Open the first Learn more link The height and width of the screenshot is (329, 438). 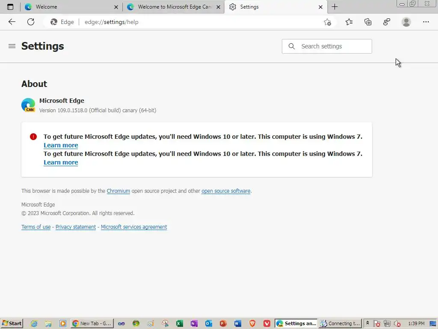point(61,145)
